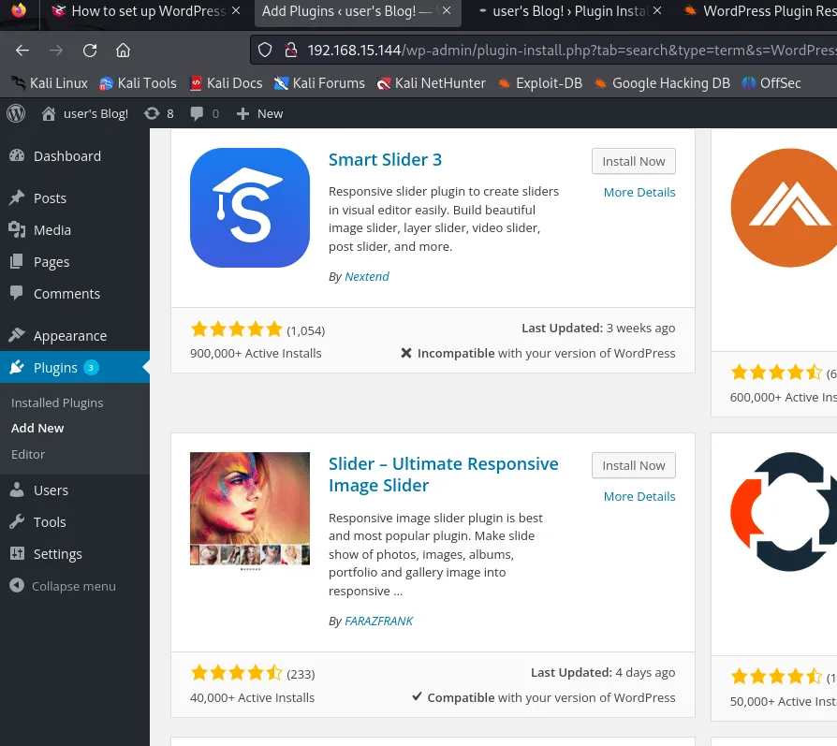Open Kali Linux bookmark
The width and height of the screenshot is (837, 746).
coord(50,83)
